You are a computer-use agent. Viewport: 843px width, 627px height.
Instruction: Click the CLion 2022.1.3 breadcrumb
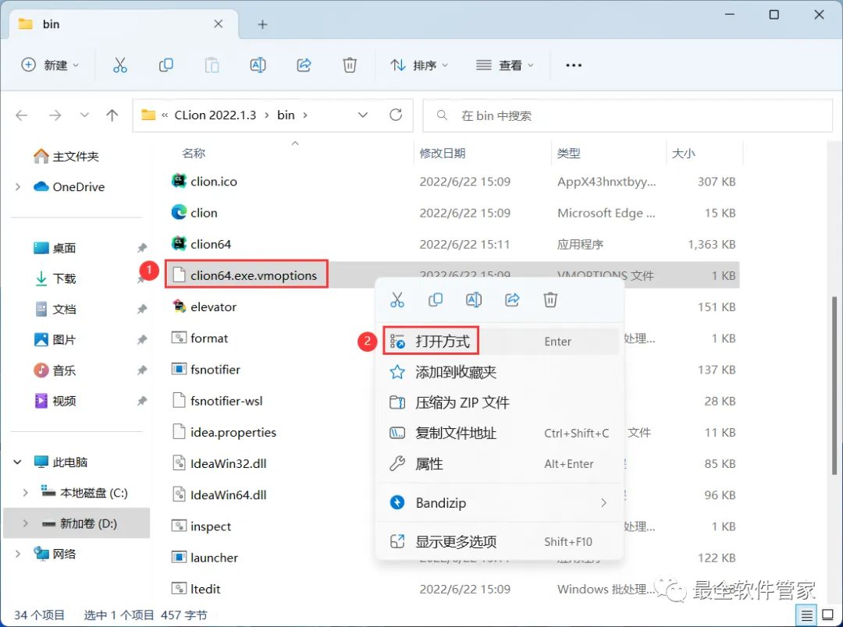[x=215, y=115]
